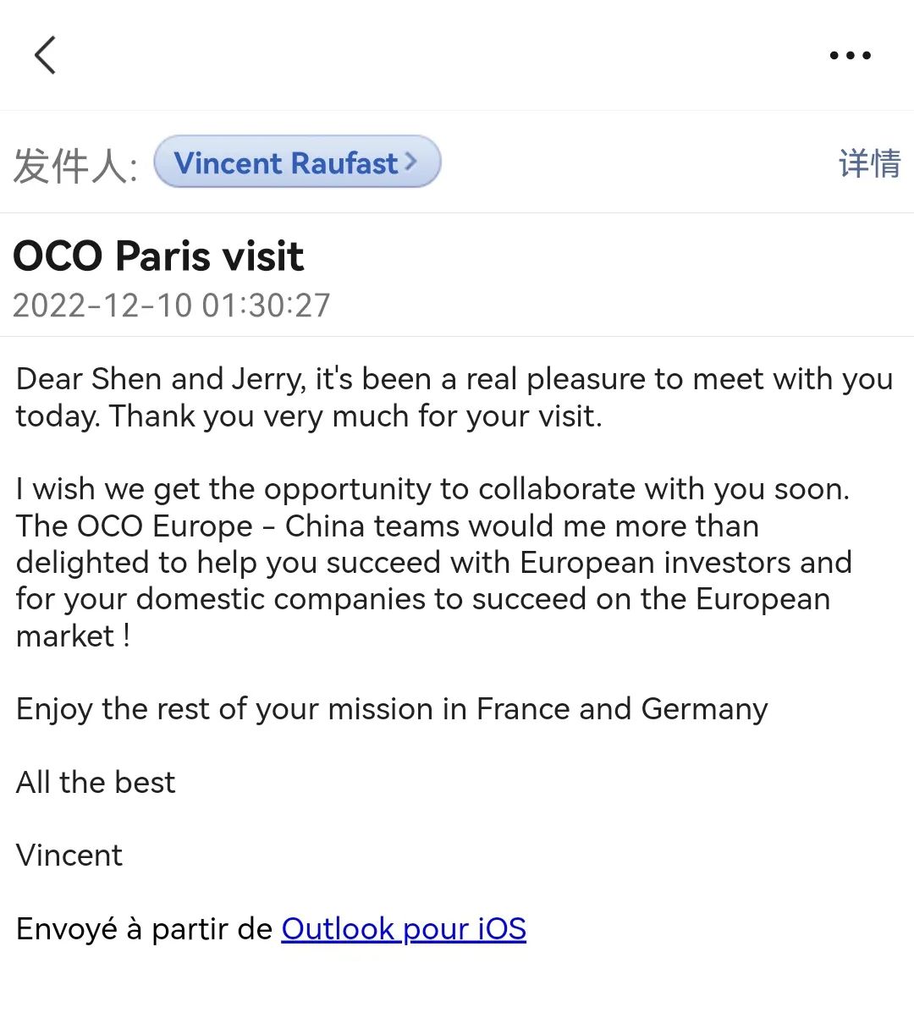Click the 发件人 sender label
This screenshot has width=914, height=1018.
pos(74,164)
